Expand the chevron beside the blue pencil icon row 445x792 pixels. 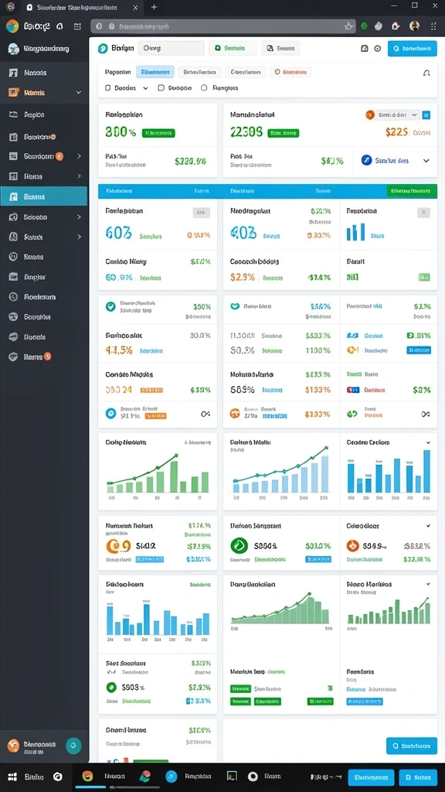click(426, 161)
